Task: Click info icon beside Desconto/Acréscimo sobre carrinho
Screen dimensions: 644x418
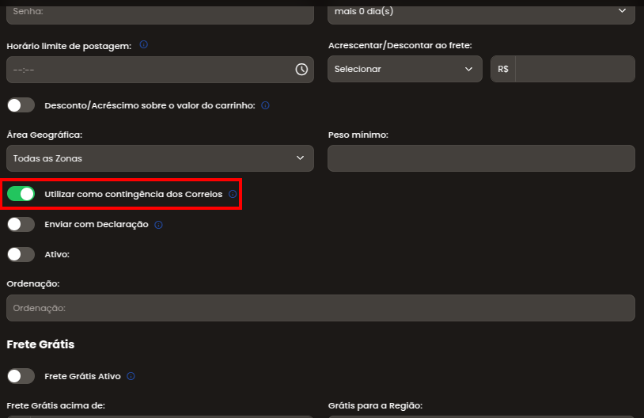Action: pos(265,105)
